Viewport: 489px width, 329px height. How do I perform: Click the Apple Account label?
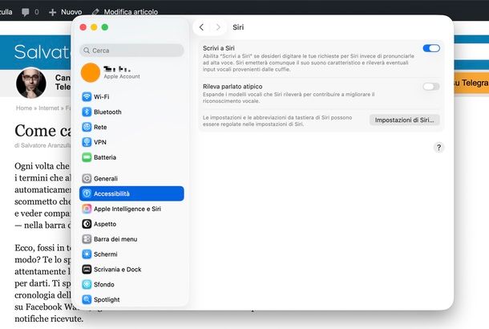122,76
